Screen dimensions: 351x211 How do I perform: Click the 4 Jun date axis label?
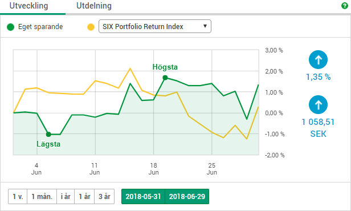[x=36, y=169]
